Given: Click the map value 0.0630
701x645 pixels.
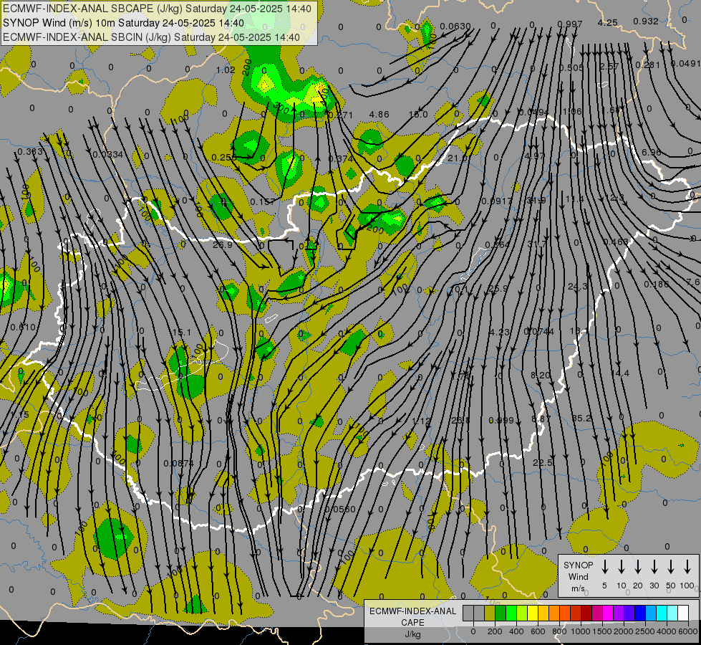Looking at the screenshot, I should point(455,27).
